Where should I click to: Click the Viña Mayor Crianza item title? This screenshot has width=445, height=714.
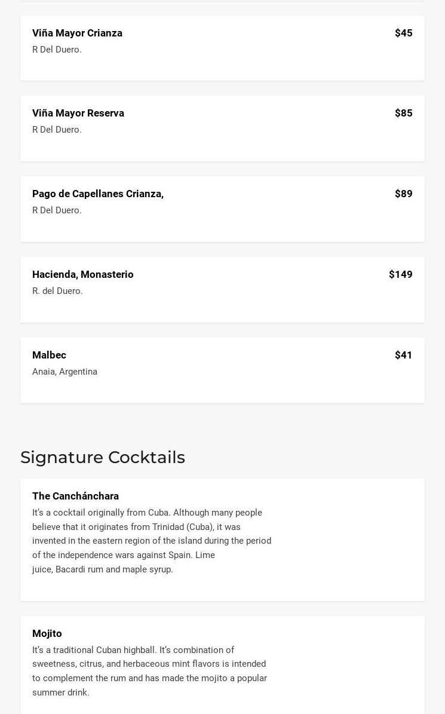pyautogui.click(x=77, y=33)
